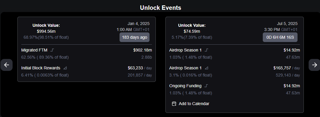Click the cliff unlock icon beside Ongoing Funding
This screenshot has height=117, width=320.
coord(206,86)
